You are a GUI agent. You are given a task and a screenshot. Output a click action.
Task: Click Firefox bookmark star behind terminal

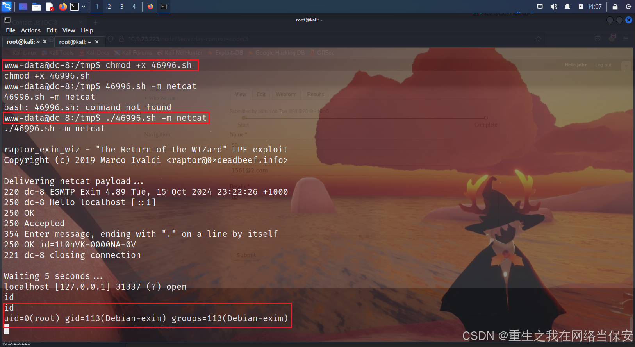pyautogui.click(x=539, y=39)
